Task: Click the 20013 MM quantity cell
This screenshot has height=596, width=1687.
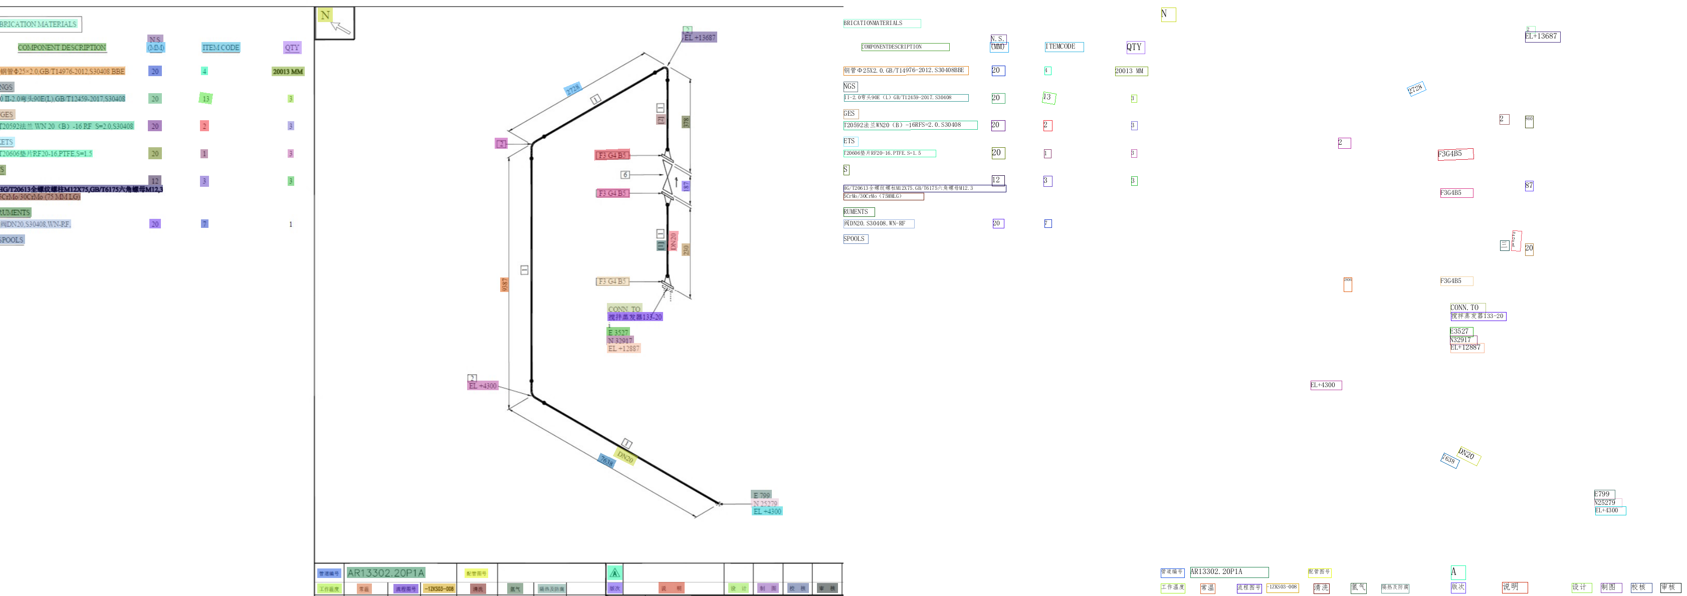Action: click(x=288, y=71)
